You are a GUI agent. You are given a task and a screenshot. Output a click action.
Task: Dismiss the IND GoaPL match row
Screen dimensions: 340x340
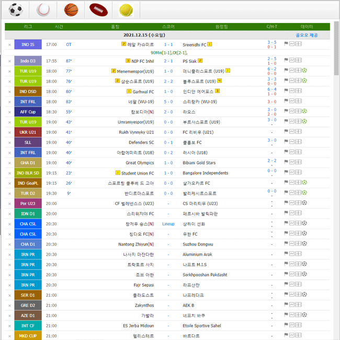point(9,184)
